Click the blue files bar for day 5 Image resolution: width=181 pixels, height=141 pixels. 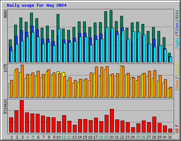click(x=32, y=29)
